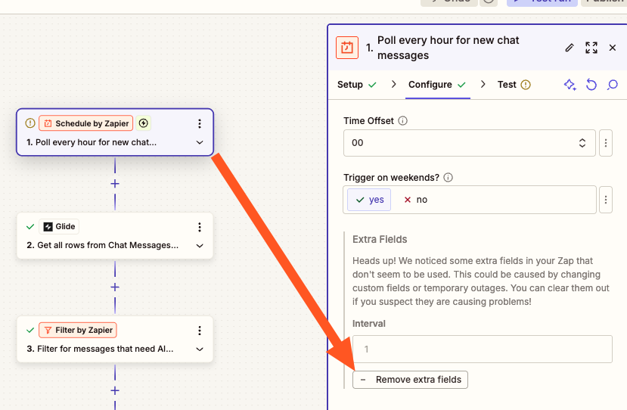Select 'yes' for Trigger on weekends
The image size is (627, 410).
pos(370,200)
